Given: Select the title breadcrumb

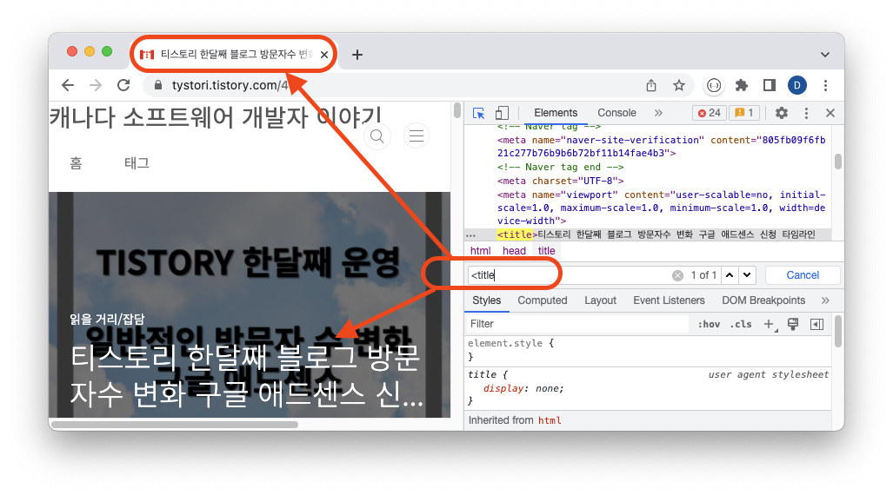Looking at the screenshot, I should pyautogui.click(x=546, y=251).
